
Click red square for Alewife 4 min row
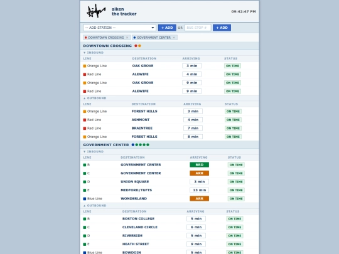click(x=85, y=74)
